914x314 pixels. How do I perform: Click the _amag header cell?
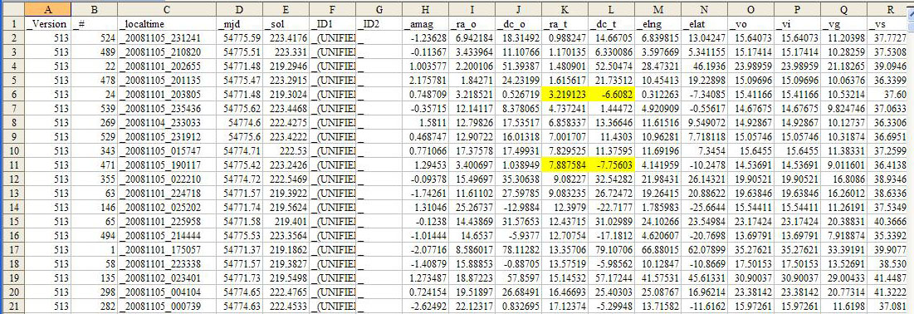pos(426,24)
